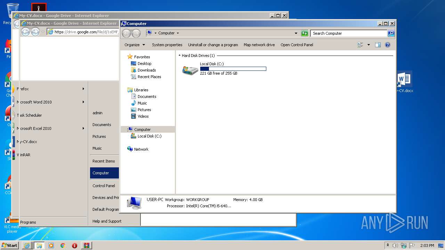This screenshot has width=445, height=250.
Task: Click Map network drive
Action: pos(259,45)
